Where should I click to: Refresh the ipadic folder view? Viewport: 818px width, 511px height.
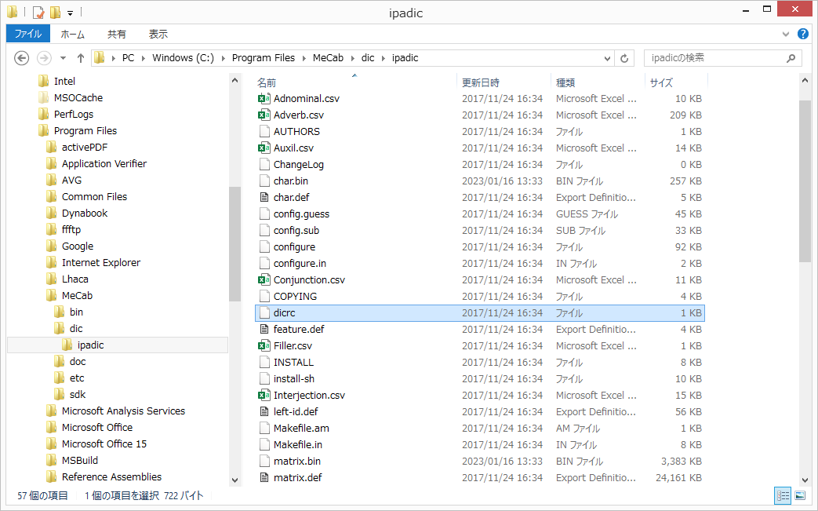(x=624, y=58)
